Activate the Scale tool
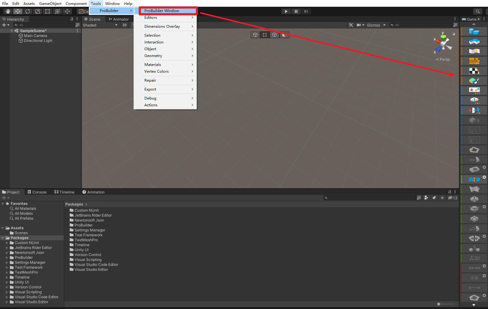Screen dimensions: 488x309 point(38,11)
